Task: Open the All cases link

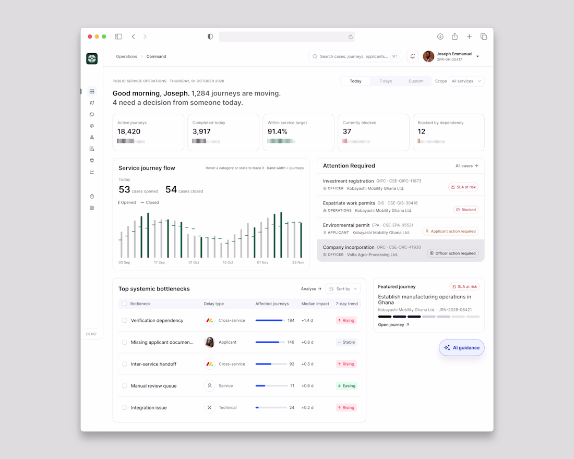Action: pyautogui.click(x=467, y=166)
